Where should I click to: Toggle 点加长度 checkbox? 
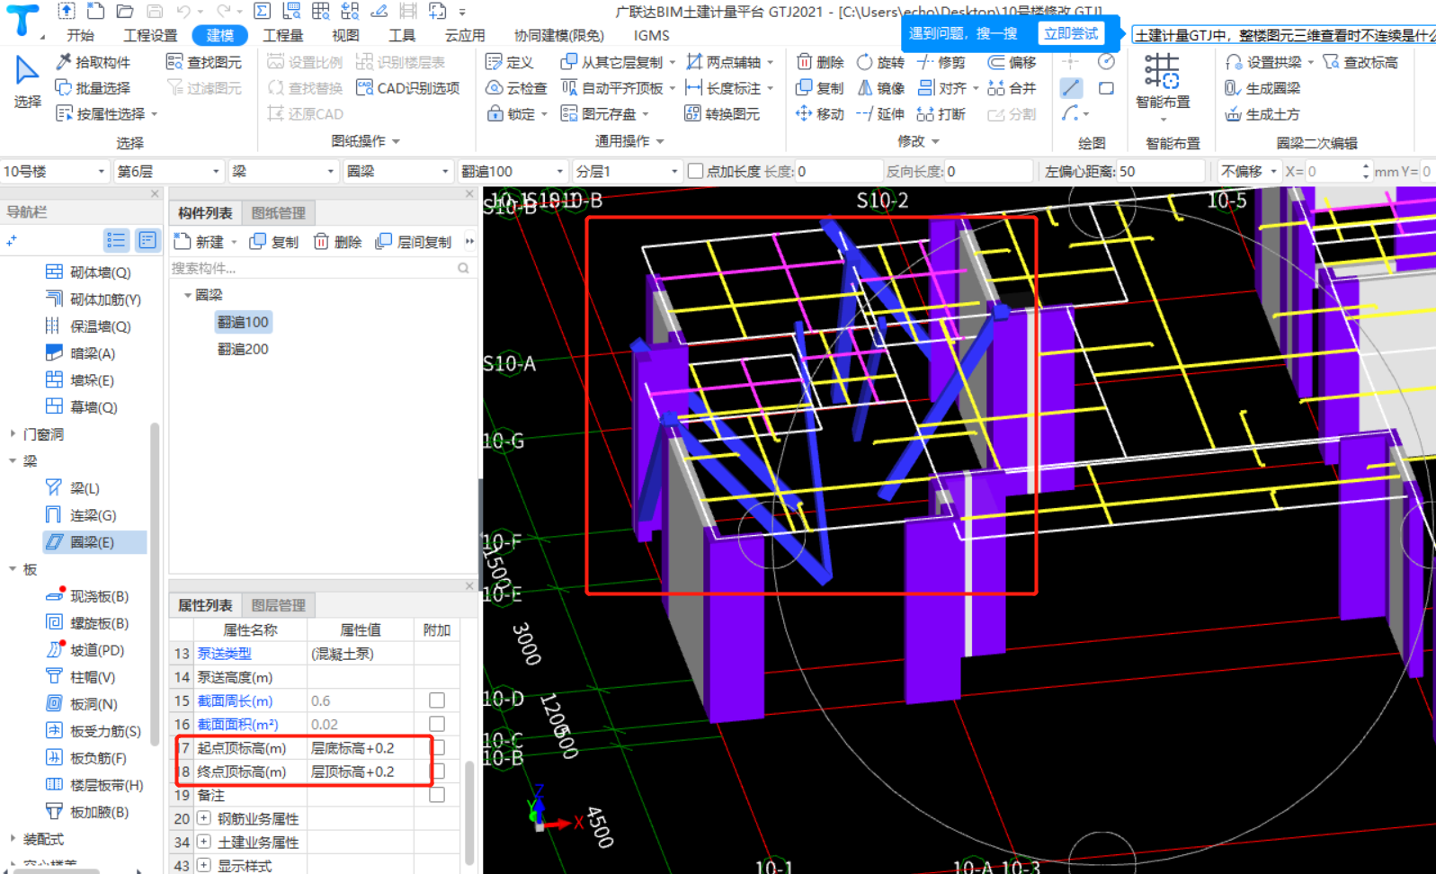click(695, 171)
